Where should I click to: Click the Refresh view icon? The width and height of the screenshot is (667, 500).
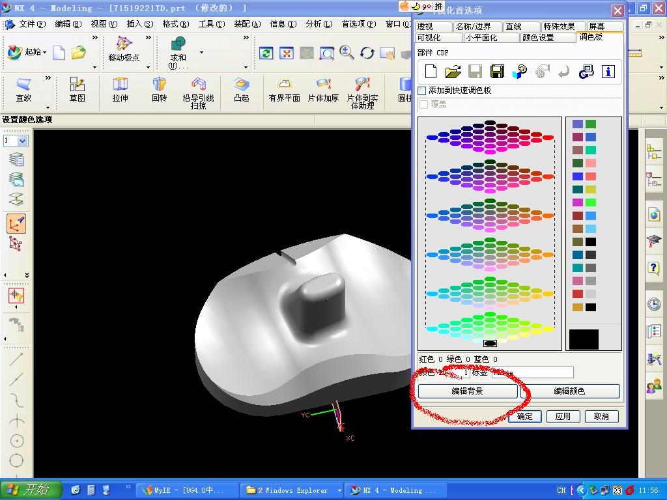point(266,53)
